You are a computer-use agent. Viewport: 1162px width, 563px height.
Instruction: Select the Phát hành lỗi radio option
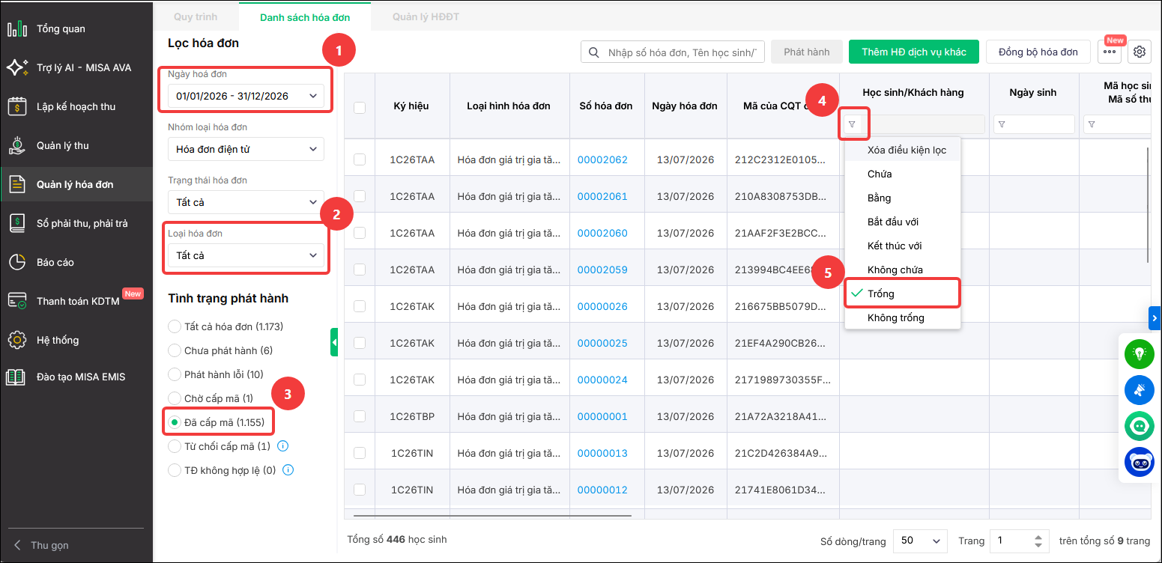[x=175, y=374]
